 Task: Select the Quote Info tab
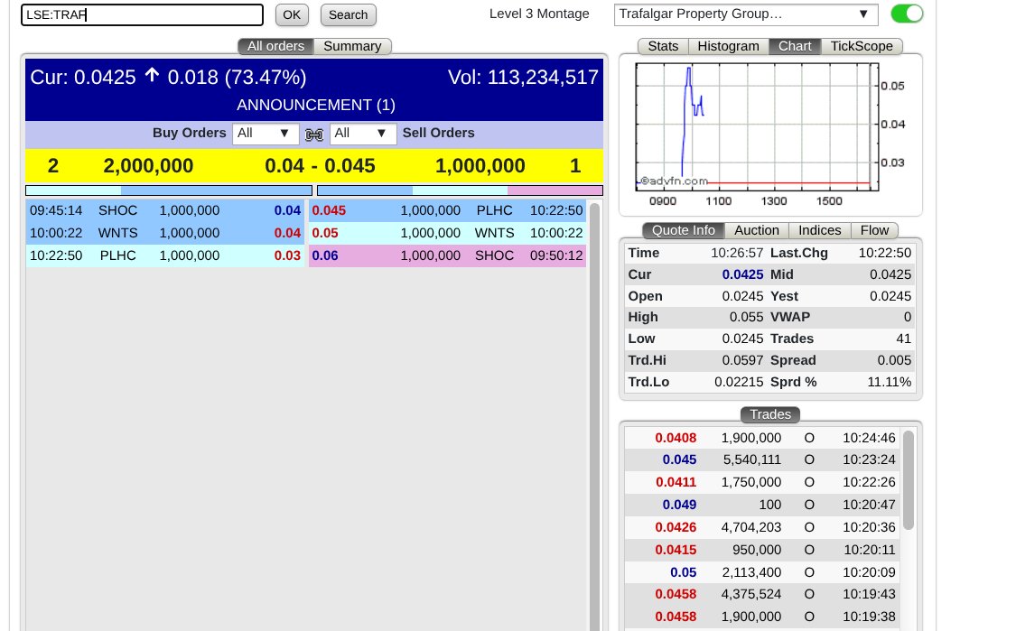click(x=684, y=230)
